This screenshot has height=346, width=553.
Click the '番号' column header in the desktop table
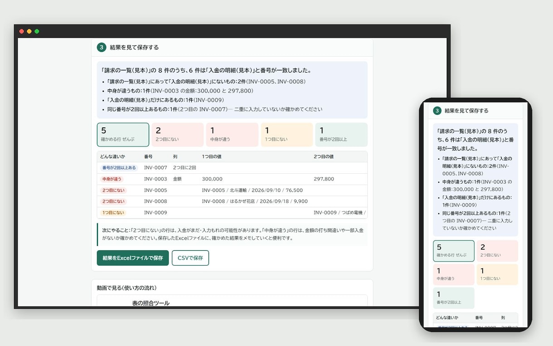(x=148, y=156)
